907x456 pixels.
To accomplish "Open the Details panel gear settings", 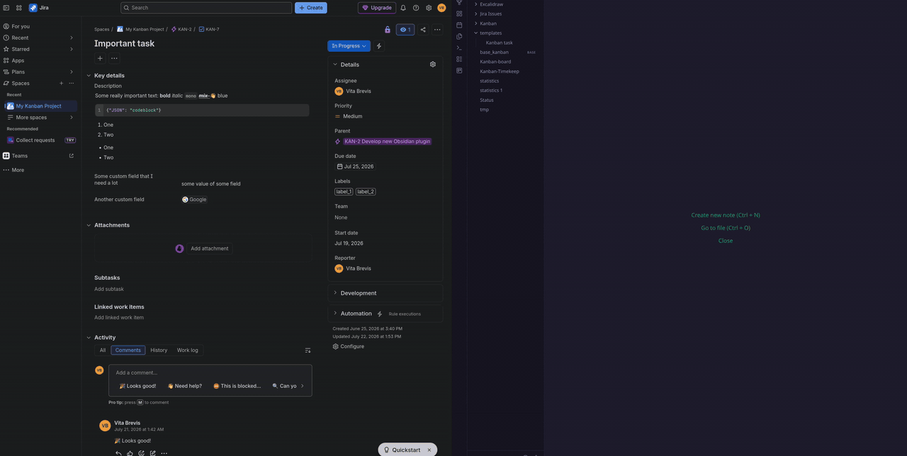I will click(433, 64).
